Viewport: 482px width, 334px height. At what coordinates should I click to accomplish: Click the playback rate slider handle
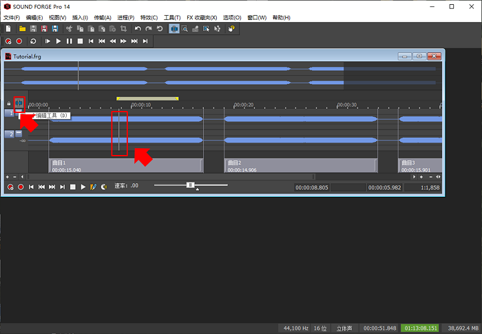(191, 185)
